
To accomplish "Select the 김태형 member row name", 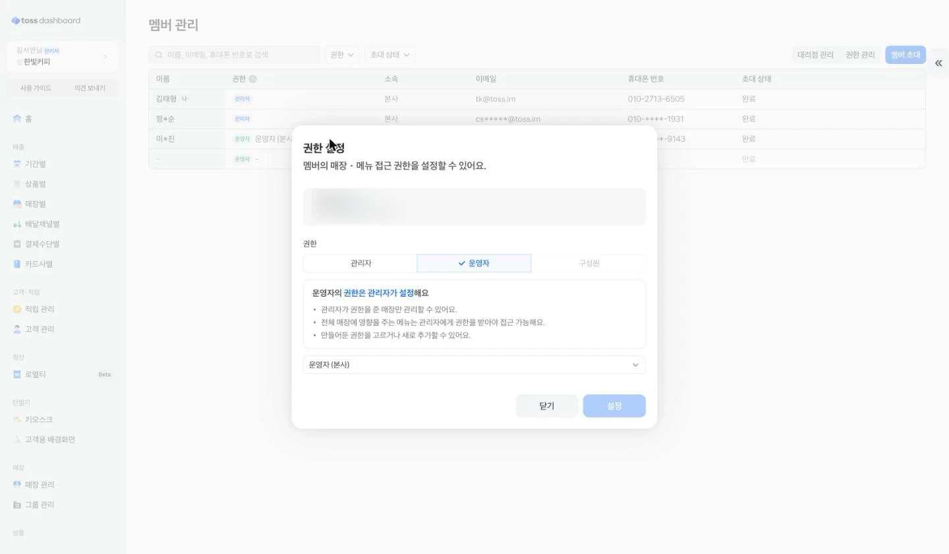I will pos(166,99).
